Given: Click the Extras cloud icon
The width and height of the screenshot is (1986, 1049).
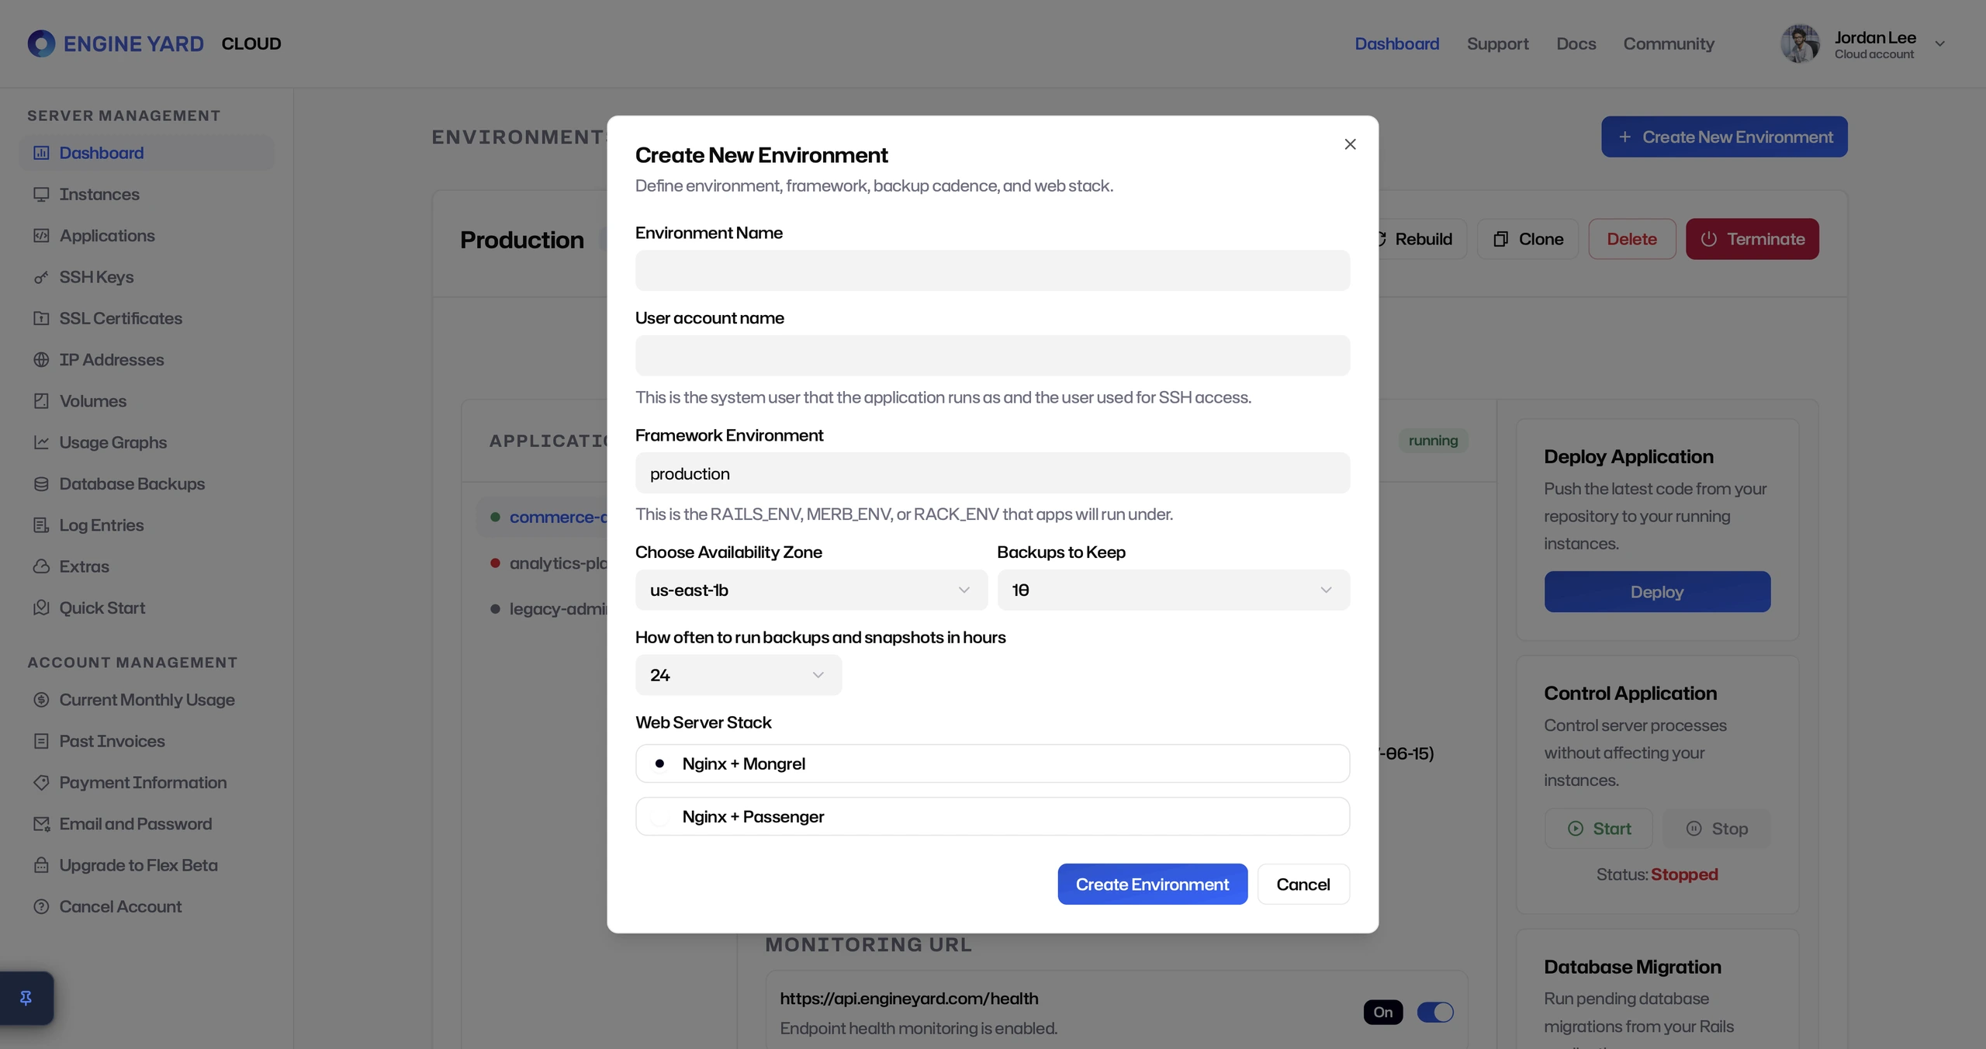Looking at the screenshot, I should pyautogui.click(x=41, y=566).
